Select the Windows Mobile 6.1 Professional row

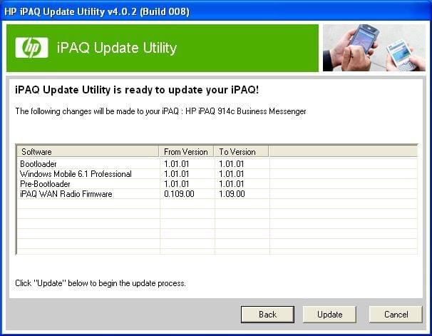pyautogui.click(x=217, y=174)
